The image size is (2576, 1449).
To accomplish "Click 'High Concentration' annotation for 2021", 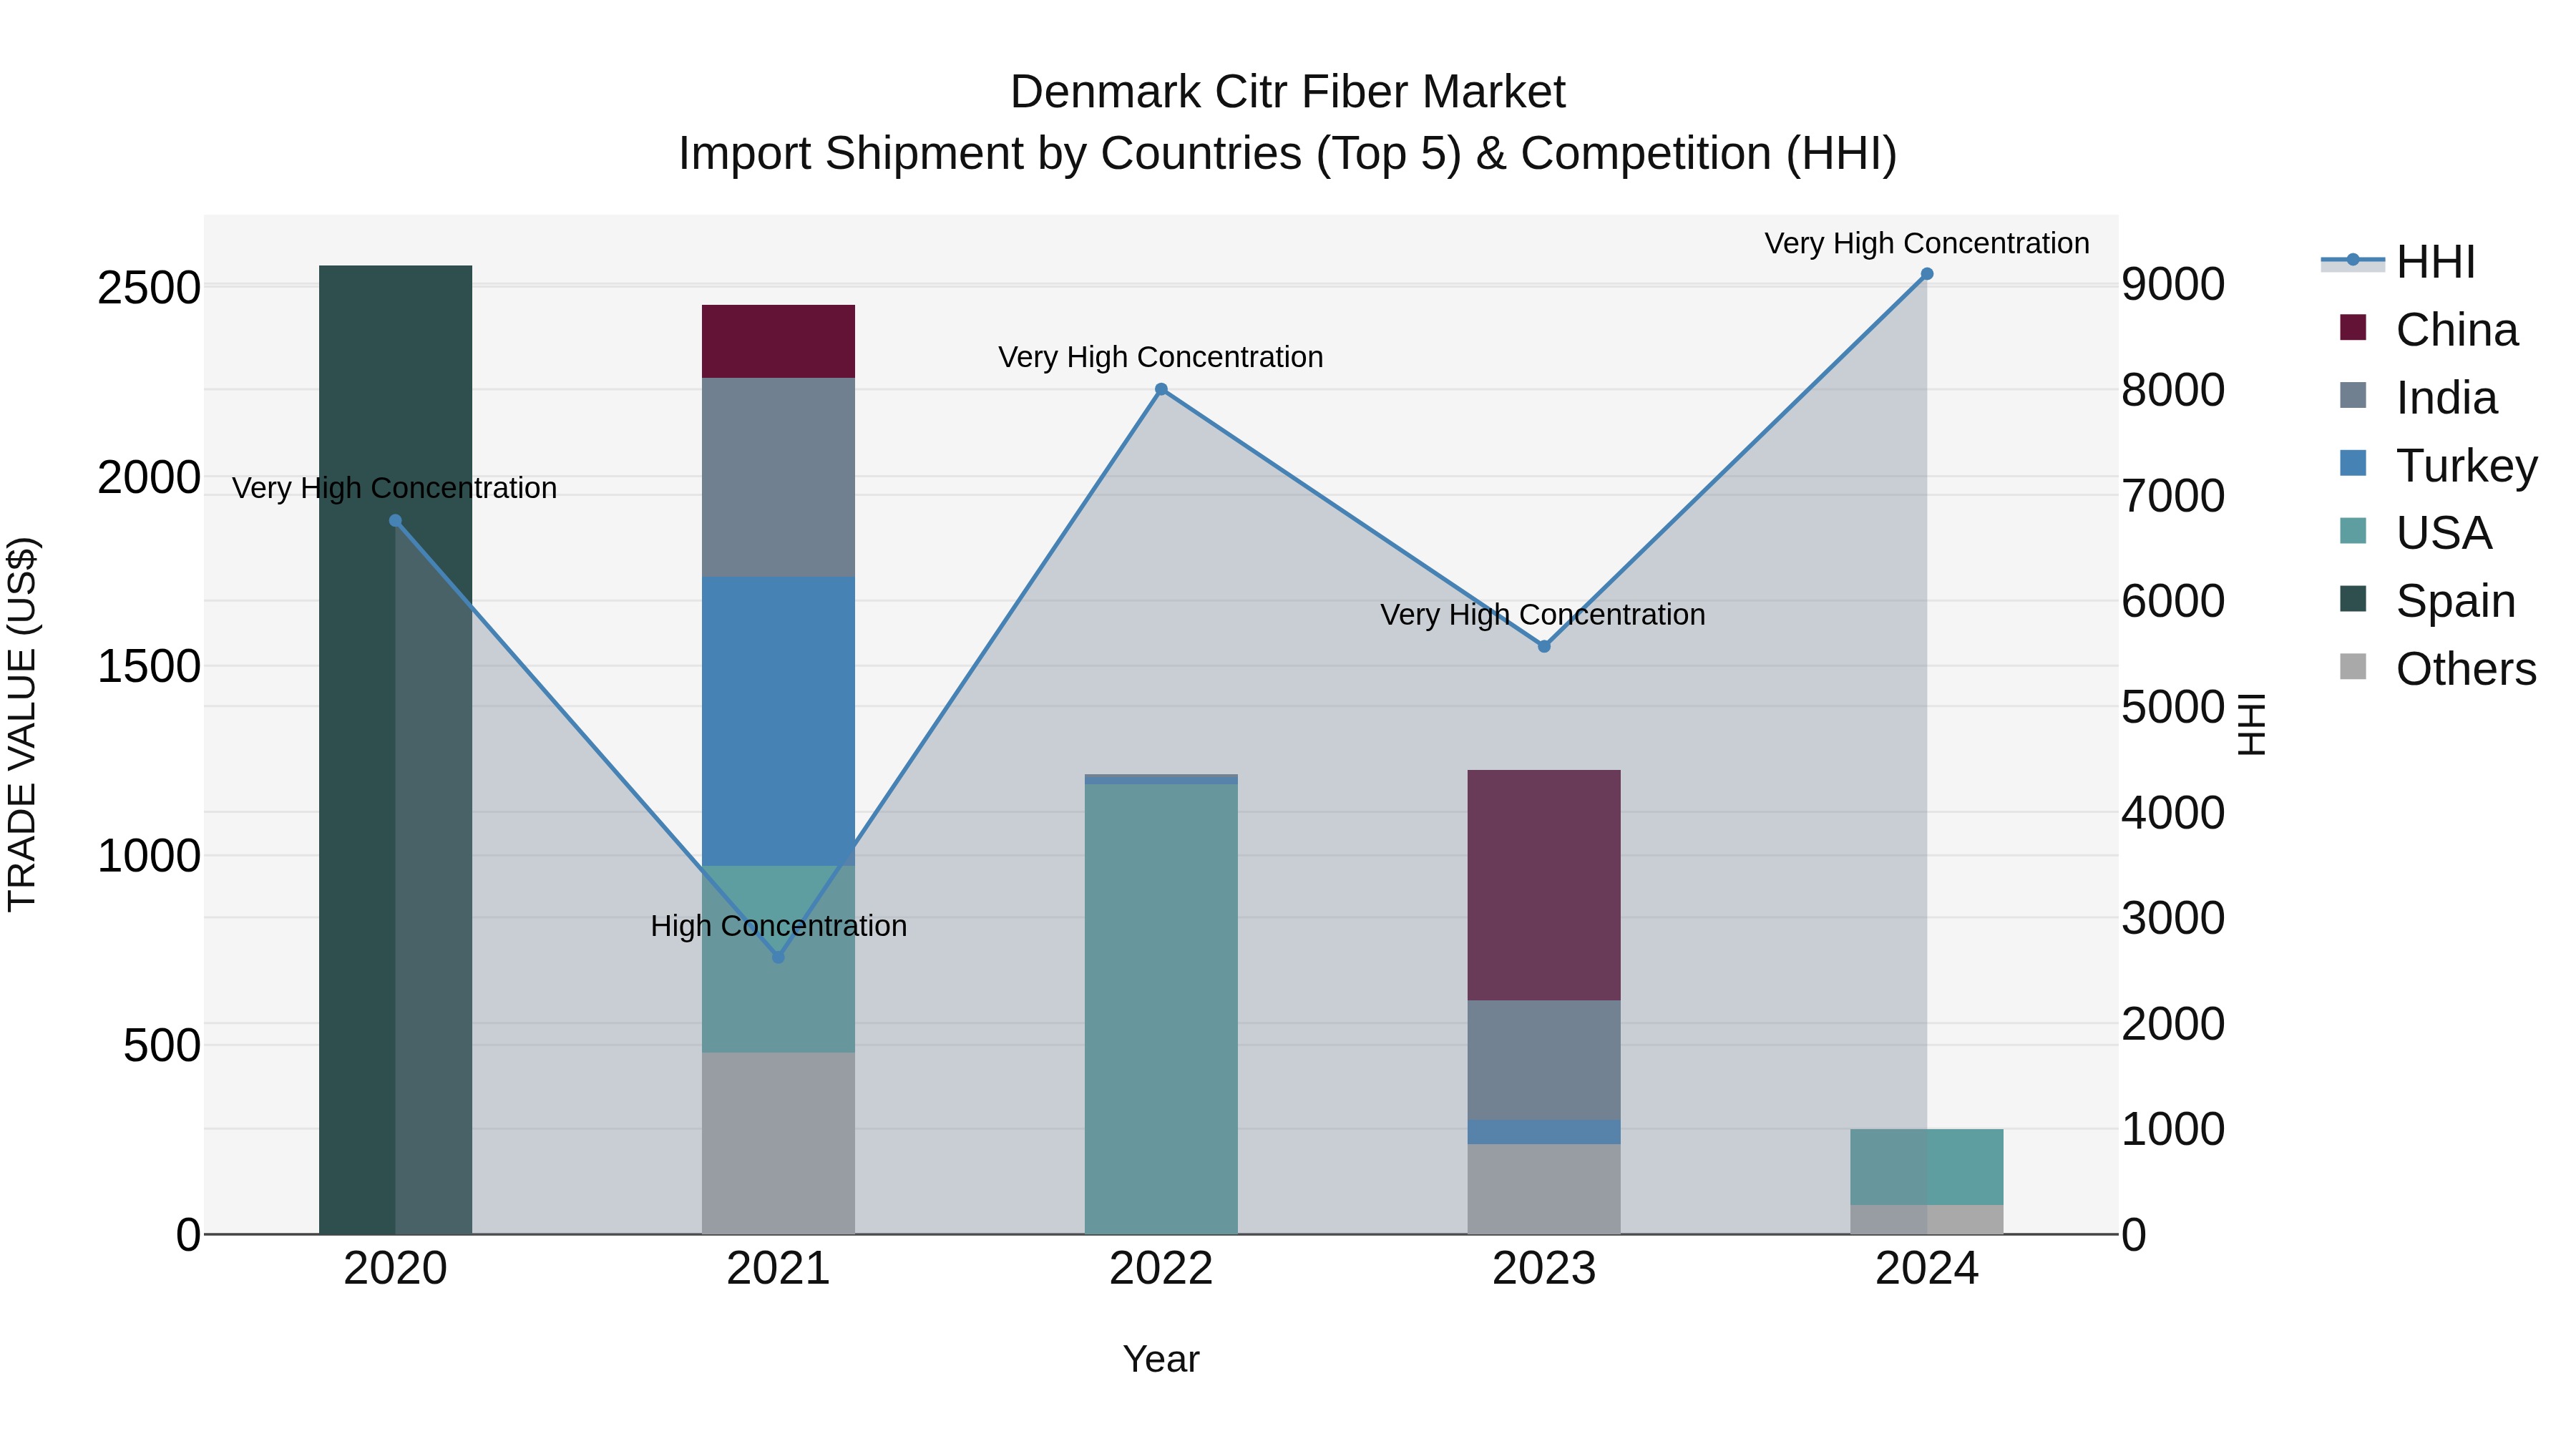I will point(779,926).
